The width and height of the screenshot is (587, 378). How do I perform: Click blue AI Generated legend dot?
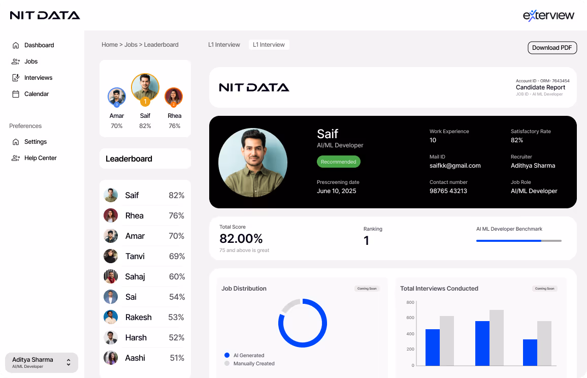tap(227, 355)
